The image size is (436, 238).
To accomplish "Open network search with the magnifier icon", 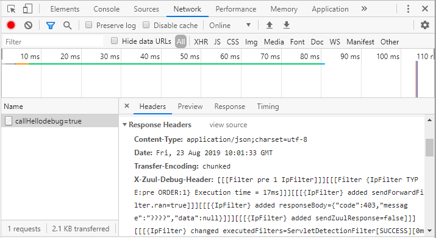I will click(x=67, y=26).
